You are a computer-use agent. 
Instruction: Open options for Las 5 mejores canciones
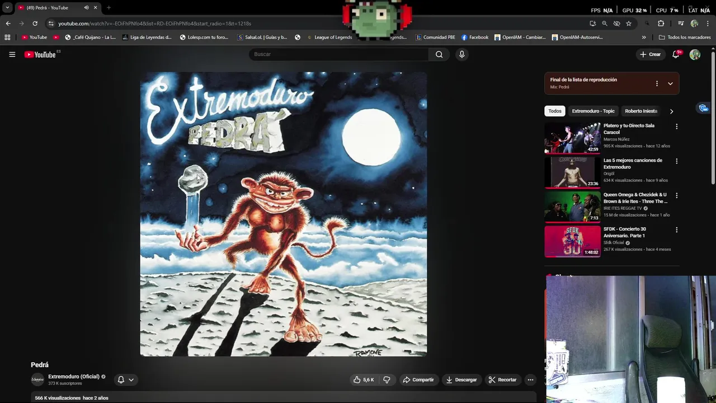coord(676,161)
